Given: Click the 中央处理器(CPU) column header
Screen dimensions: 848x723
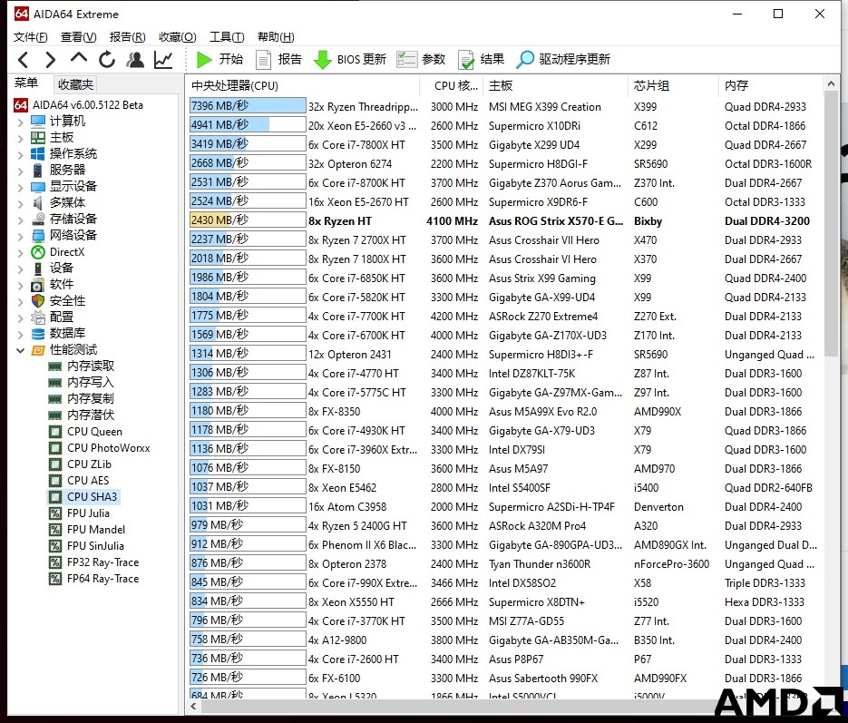Looking at the screenshot, I should 304,85.
